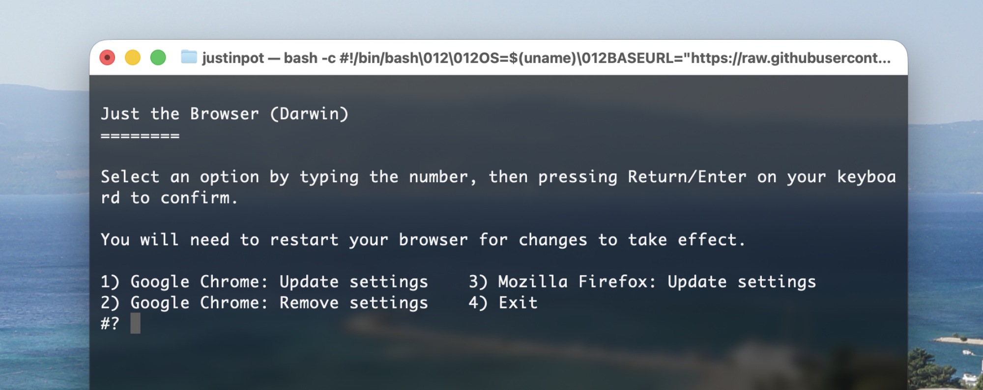The image size is (983, 390).
Task: Click the red close button
Action: coord(108,57)
